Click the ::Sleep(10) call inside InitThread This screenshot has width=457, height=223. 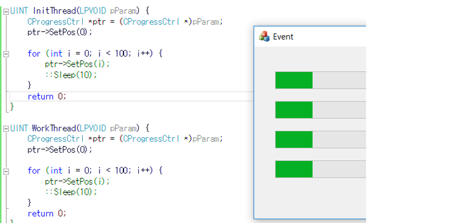coord(71,75)
